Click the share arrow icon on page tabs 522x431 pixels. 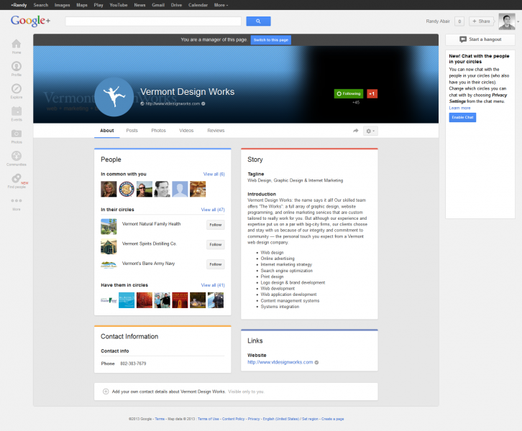[x=355, y=131]
